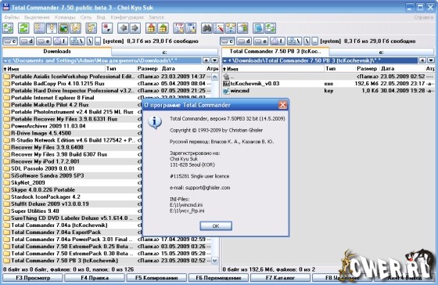Click OK in the about dialog
438x285 pixels.
(216, 225)
